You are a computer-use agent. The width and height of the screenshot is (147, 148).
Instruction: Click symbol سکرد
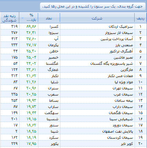pos(54,138)
